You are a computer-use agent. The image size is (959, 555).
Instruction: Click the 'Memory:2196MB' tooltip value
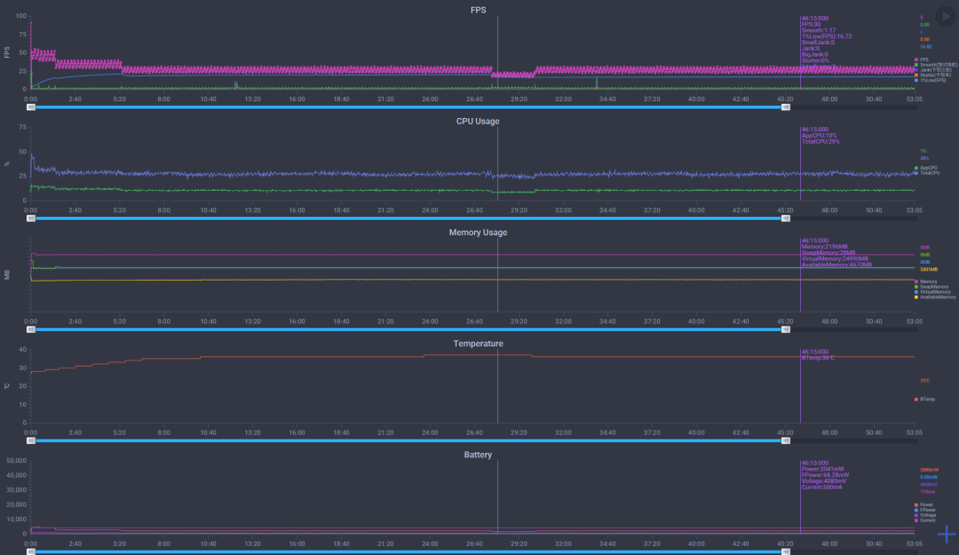pyautogui.click(x=824, y=247)
